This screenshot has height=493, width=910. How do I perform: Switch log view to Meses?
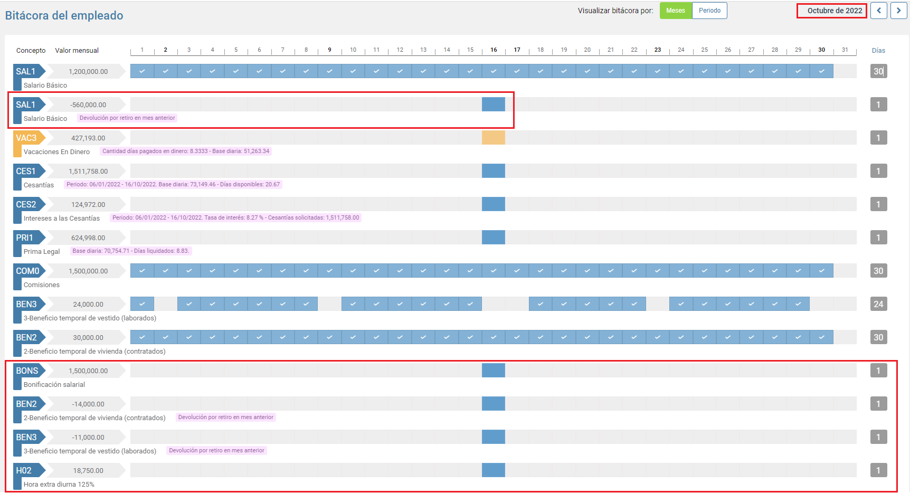[x=676, y=11]
